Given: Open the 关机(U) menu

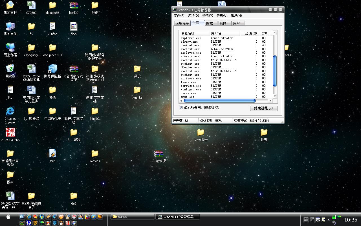Looking at the screenshot, I should [222, 16].
